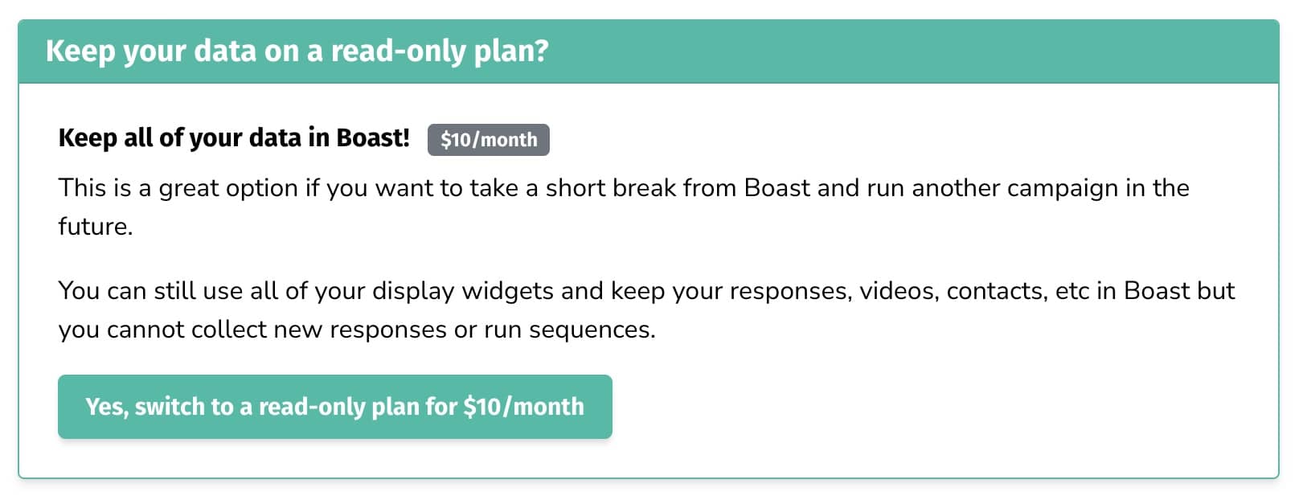
Task: Click the switch to read-only plan button
Action: click(334, 407)
